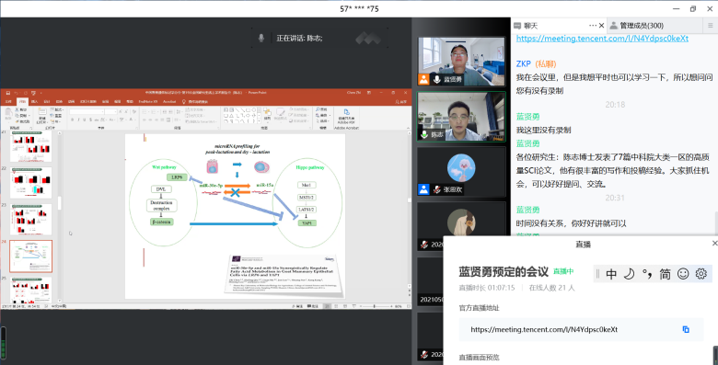Click the IME toolbar drag handle bars
Image resolution: width=718 pixels, height=365 pixels.
tap(597, 274)
